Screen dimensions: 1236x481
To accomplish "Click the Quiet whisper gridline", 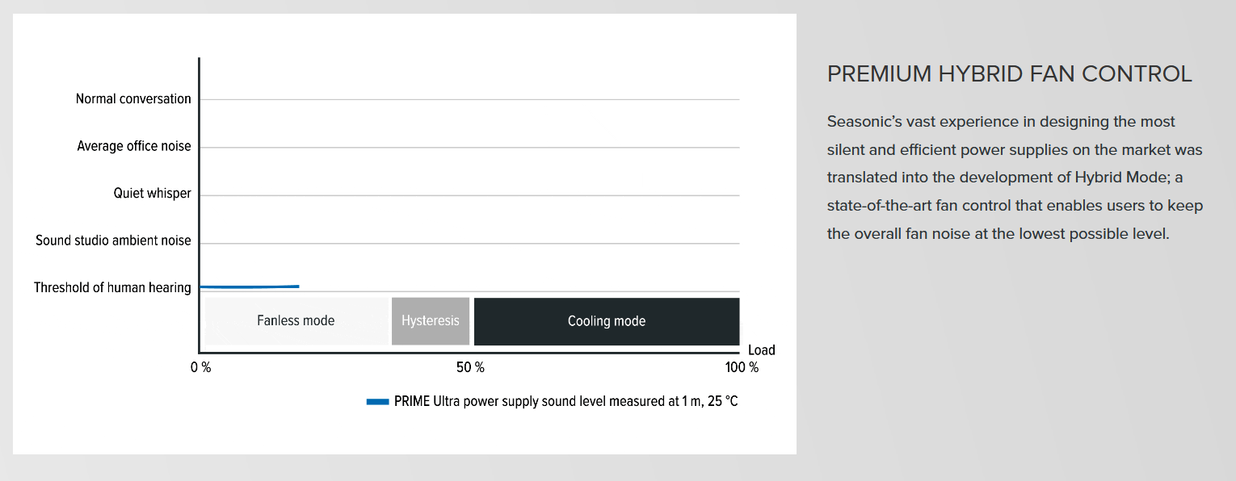I will pyautogui.click(x=469, y=195).
